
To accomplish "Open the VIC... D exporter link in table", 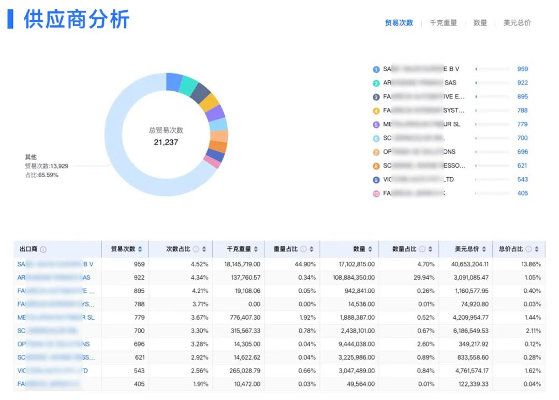I will coord(52,371).
